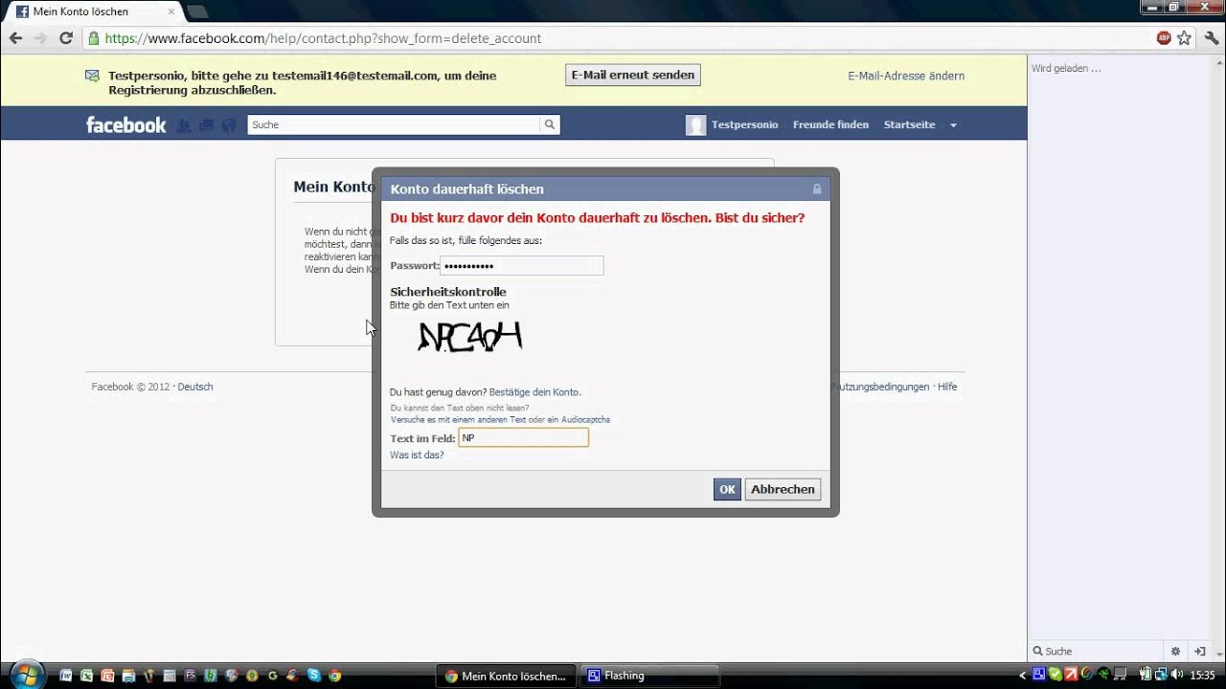The width and height of the screenshot is (1226, 689).
Task: Click the battery power tray icon
Action: (x=1146, y=675)
